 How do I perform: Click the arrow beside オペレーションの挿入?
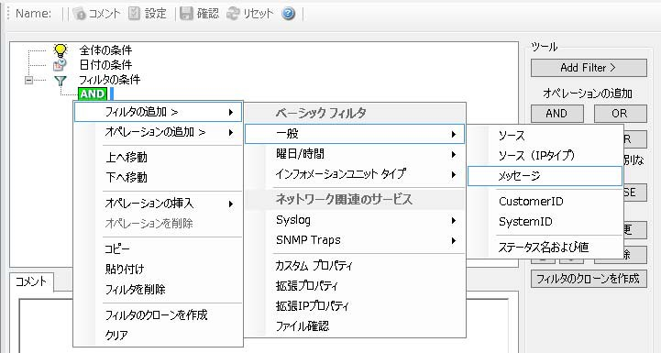tap(231, 204)
